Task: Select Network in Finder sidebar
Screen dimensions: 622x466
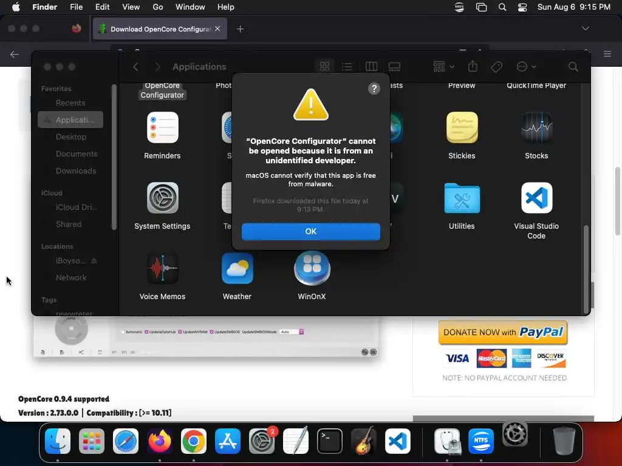Action: coord(70,278)
